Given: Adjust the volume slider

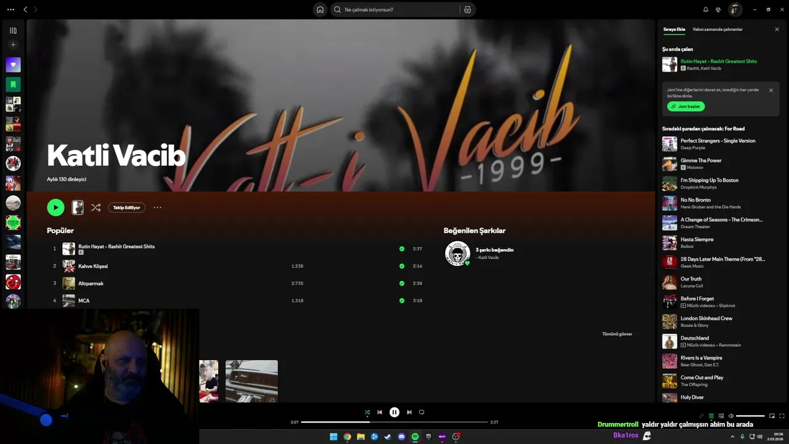Looking at the screenshot, I should click(x=751, y=416).
